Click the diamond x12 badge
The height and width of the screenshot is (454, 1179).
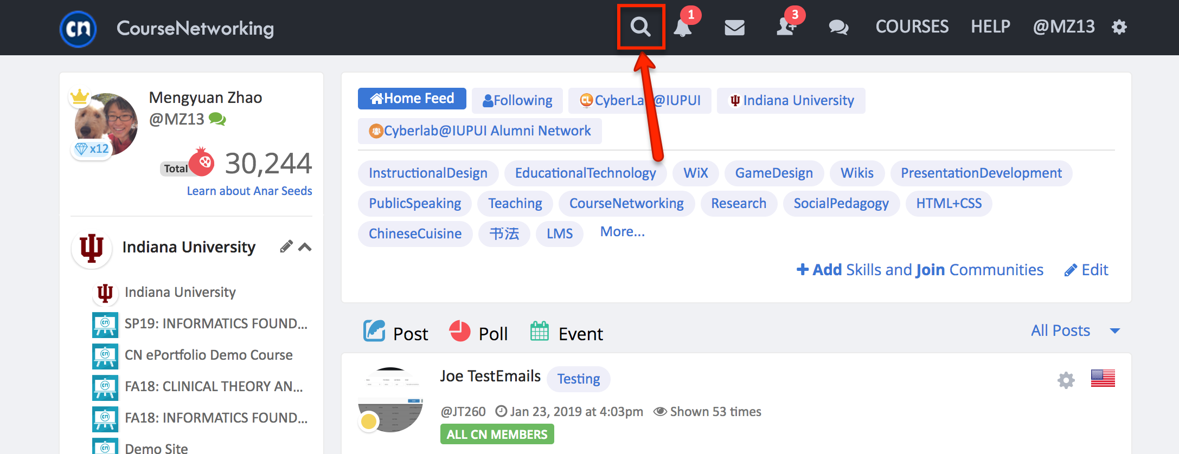pyautogui.click(x=92, y=149)
